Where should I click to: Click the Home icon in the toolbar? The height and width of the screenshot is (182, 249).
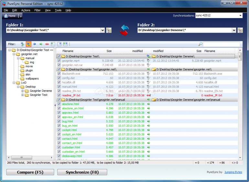pyautogui.click(x=6, y=16)
